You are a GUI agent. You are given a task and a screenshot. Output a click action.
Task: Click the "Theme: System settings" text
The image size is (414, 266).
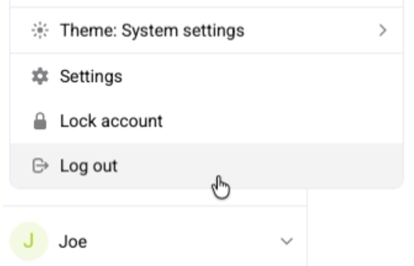152,31
